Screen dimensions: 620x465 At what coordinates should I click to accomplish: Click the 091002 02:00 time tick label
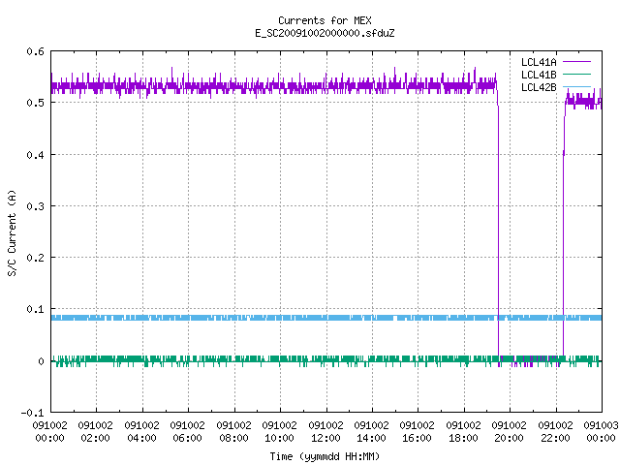[95, 431]
